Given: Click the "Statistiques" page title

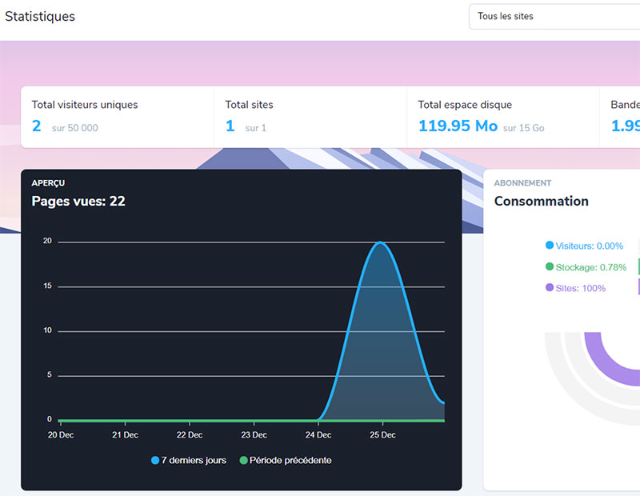Looking at the screenshot, I should tap(40, 16).
